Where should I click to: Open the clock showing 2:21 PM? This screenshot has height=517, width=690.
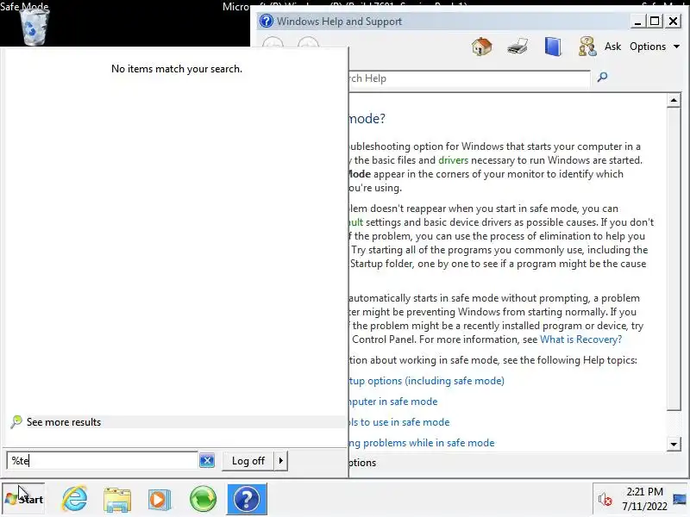tap(644, 499)
